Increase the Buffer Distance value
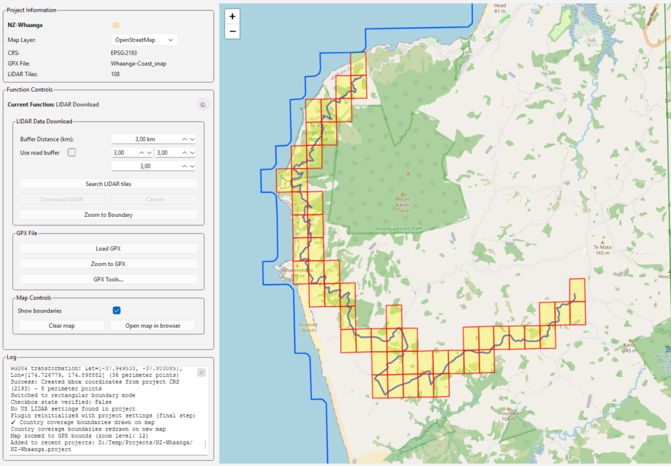The height and width of the screenshot is (466, 671). click(185, 139)
